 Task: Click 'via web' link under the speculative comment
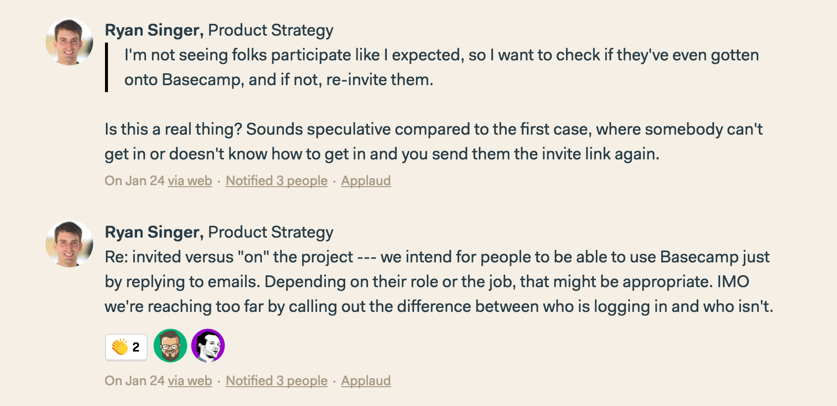pos(190,181)
